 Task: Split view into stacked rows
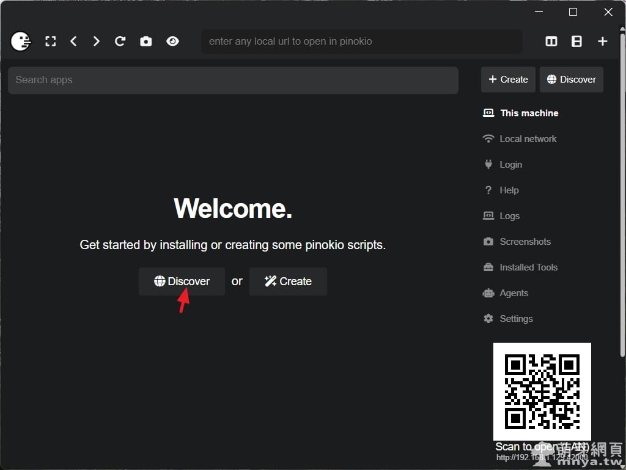(576, 42)
